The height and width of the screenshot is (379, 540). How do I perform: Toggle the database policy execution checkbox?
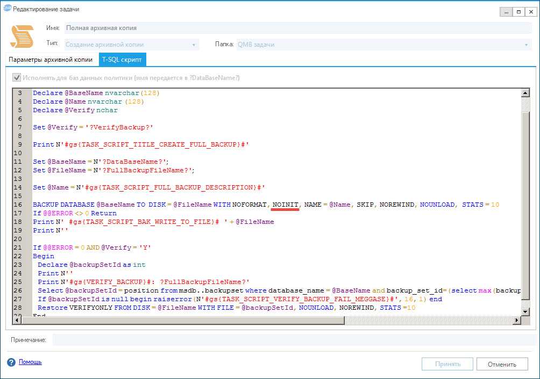tap(17, 77)
